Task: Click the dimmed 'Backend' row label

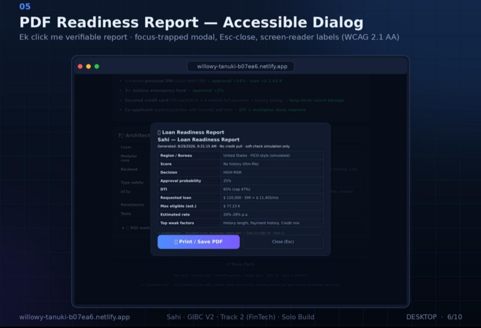Action: pos(129,169)
